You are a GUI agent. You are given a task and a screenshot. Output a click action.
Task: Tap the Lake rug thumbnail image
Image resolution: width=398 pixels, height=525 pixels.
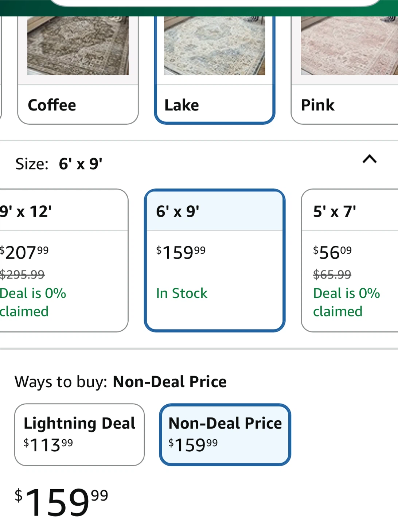pyautogui.click(x=215, y=46)
